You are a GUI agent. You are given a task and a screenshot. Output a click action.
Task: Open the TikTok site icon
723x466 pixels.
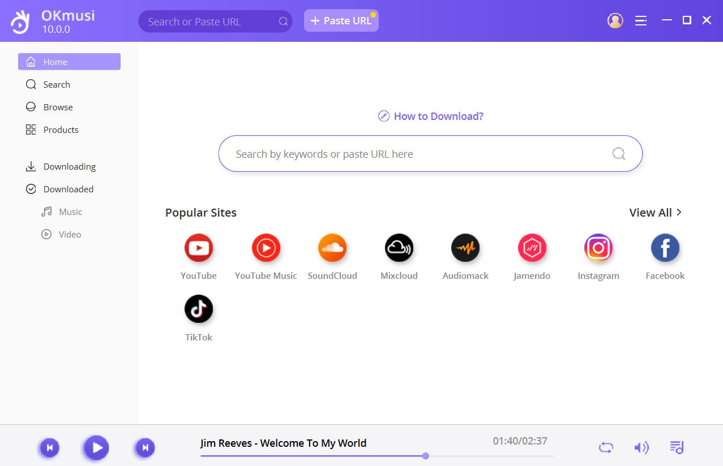[199, 309]
